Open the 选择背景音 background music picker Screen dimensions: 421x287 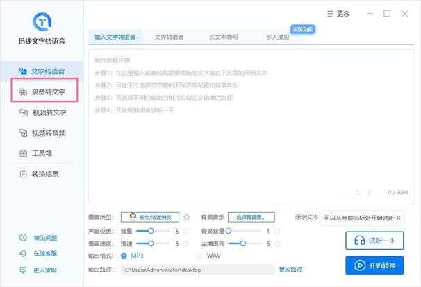tap(251, 217)
